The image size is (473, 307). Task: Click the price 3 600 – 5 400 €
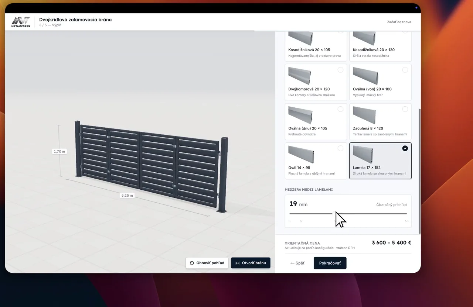coord(391,243)
